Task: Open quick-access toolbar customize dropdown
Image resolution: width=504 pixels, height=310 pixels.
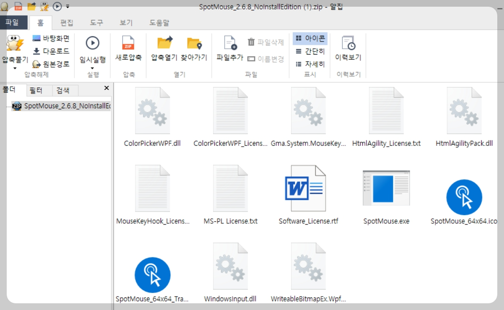Action: 68,6
